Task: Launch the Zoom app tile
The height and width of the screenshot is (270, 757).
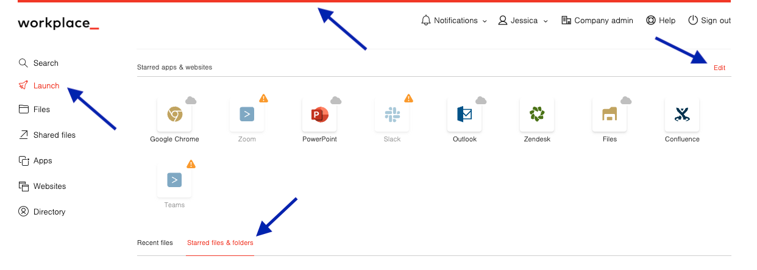Action: tap(247, 114)
